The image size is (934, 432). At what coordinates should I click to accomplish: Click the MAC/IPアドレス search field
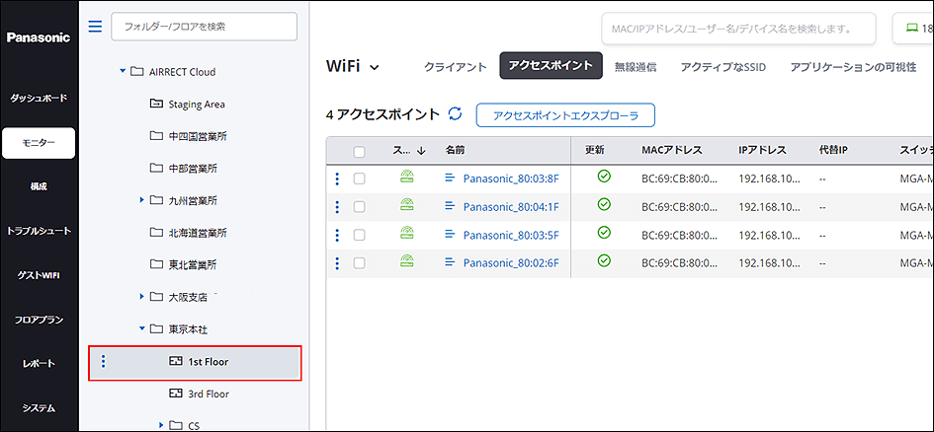(x=738, y=28)
